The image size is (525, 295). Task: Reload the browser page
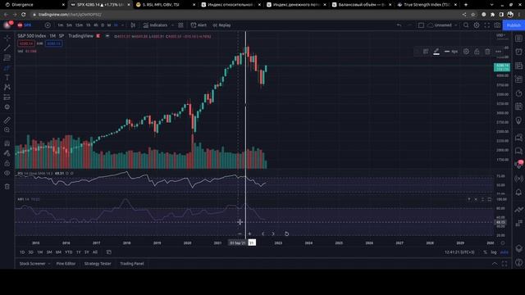coord(24,15)
